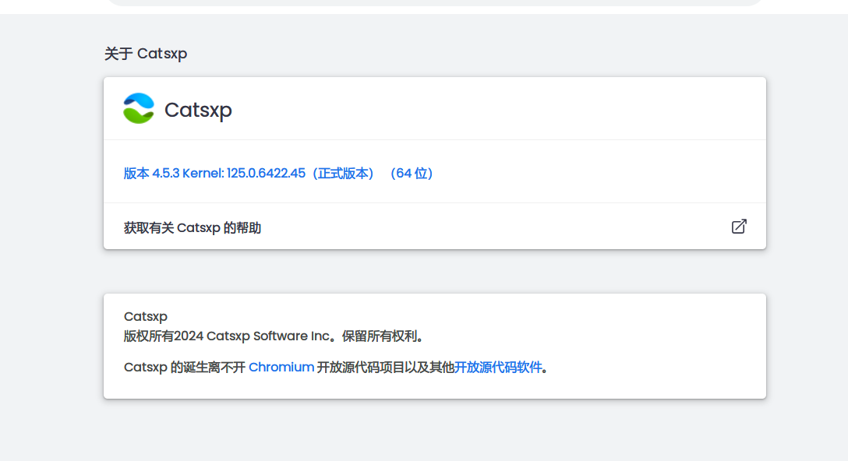The width and height of the screenshot is (848, 461).
Task: Open the Chromium link
Action: tap(281, 368)
